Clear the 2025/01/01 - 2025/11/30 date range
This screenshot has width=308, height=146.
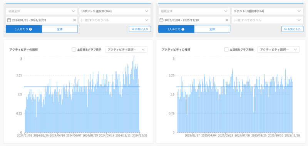pos(227,20)
